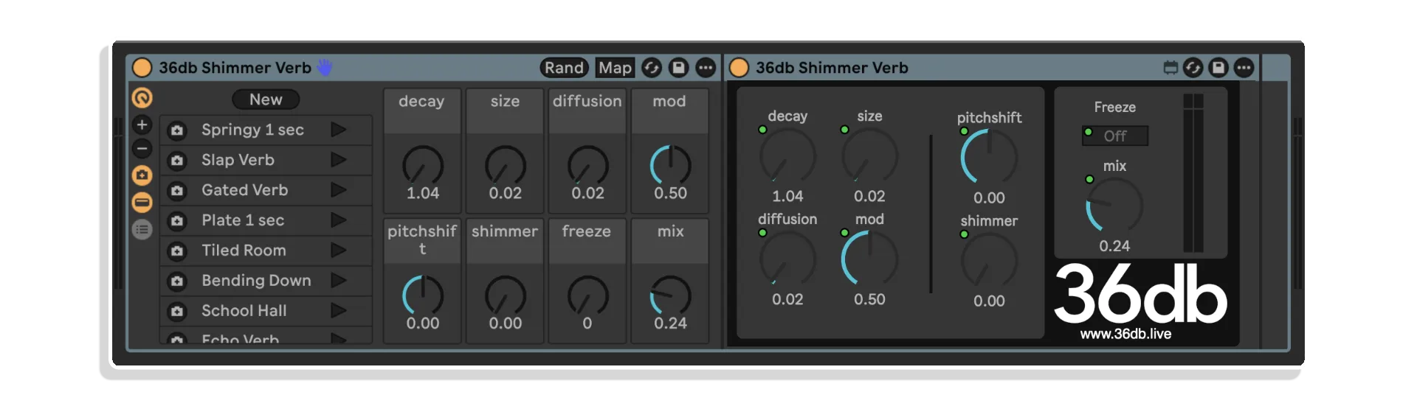This screenshot has height=406, width=1417.
Task: Overwrite the Bending Down snapshot camera icon
Action: [x=177, y=281]
